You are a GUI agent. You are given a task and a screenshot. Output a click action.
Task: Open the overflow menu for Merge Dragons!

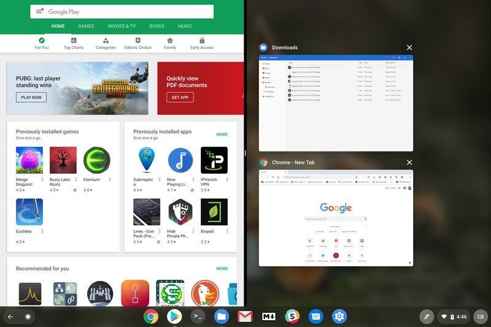[42, 179]
